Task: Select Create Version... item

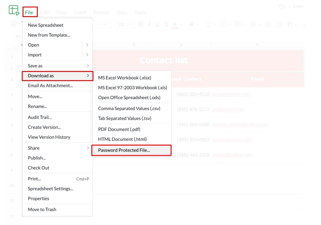Action: click(58, 127)
